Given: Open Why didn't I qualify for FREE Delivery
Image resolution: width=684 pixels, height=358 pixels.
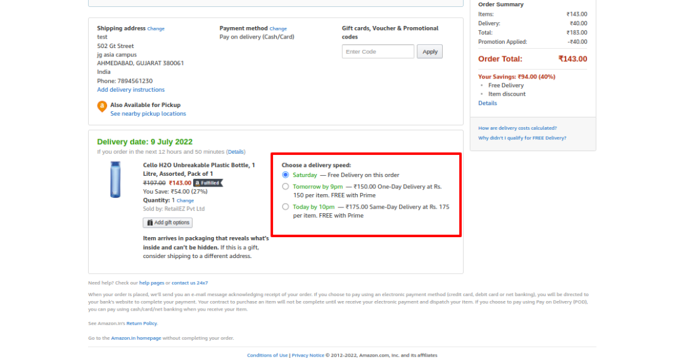Looking at the screenshot, I should click(x=522, y=138).
